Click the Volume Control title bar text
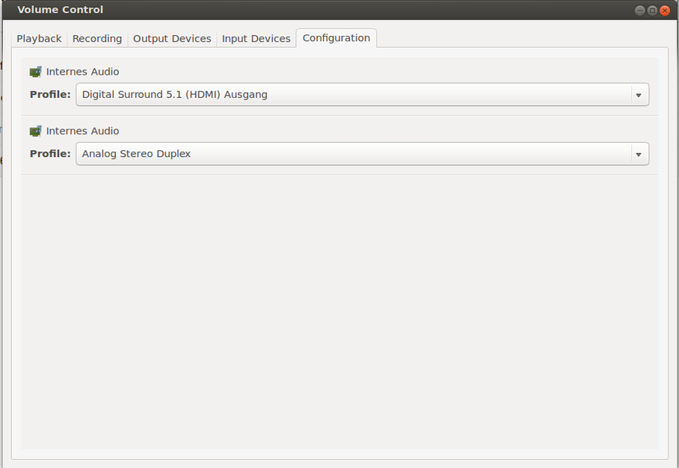The image size is (679, 468). (60, 10)
